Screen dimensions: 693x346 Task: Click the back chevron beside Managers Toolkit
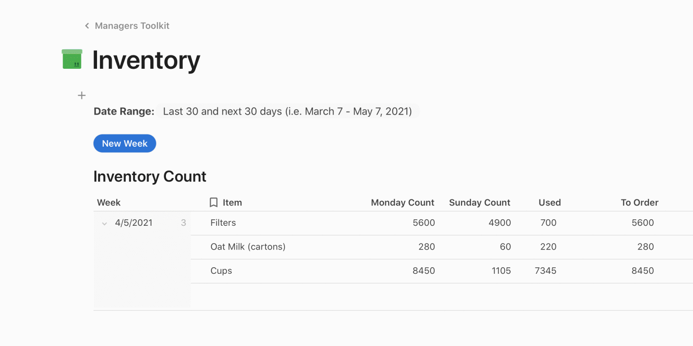87,26
